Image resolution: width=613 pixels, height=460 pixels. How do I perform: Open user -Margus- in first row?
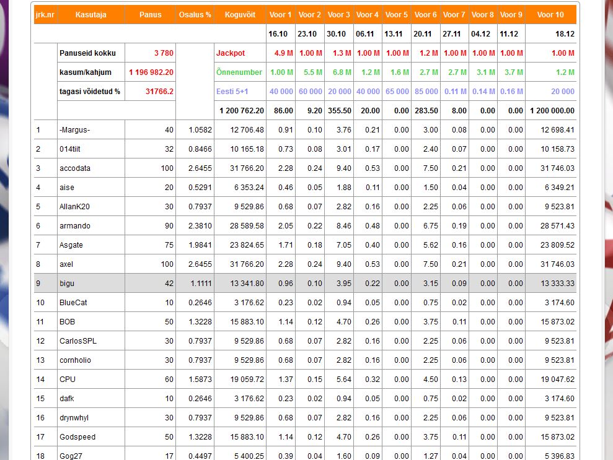75,130
